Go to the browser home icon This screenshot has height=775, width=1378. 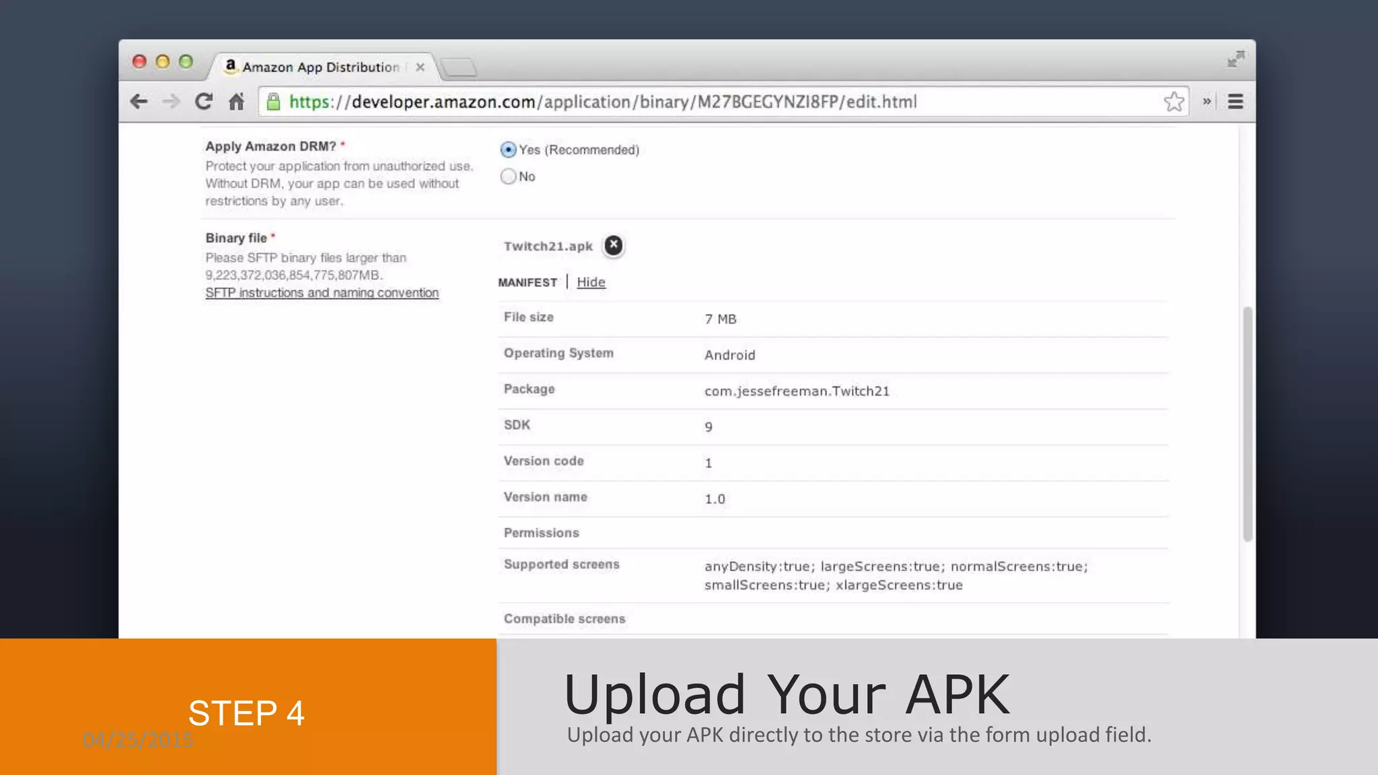point(236,102)
